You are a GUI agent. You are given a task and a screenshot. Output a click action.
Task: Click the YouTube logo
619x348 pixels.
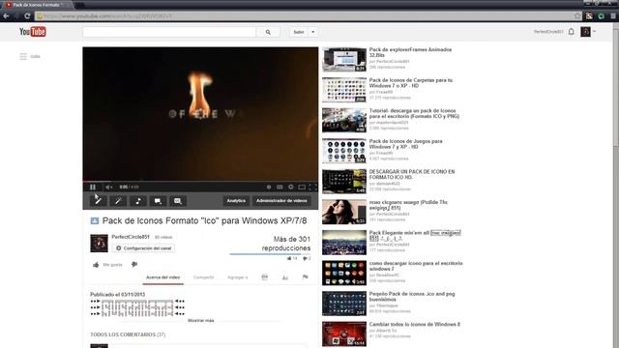(x=33, y=32)
